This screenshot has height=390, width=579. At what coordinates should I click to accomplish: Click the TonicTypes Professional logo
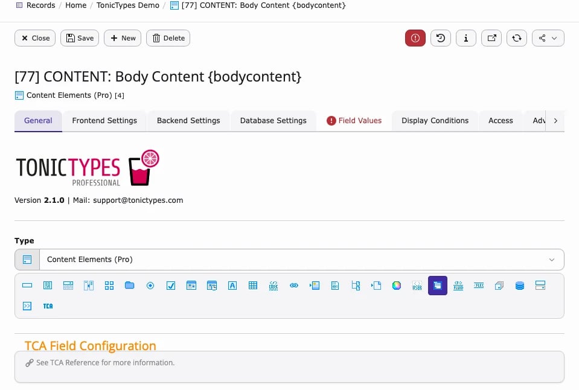(x=88, y=168)
